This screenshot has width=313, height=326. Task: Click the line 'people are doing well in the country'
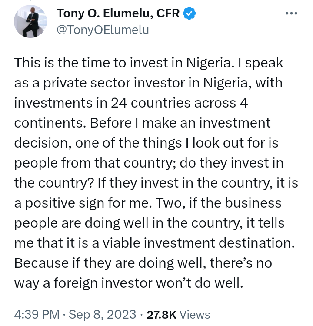click(149, 223)
